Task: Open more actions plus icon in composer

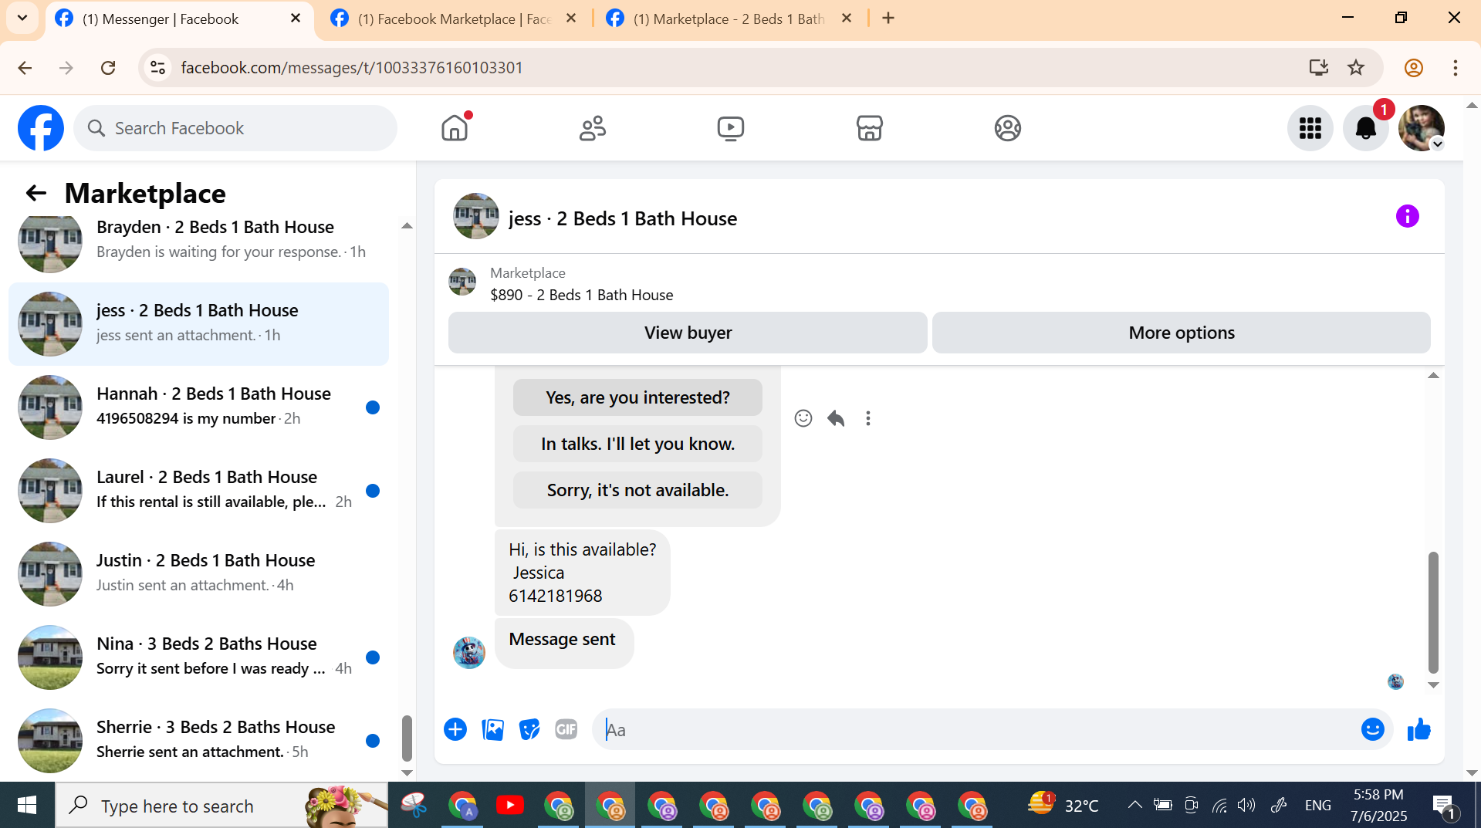Action: [x=455, y=729]
